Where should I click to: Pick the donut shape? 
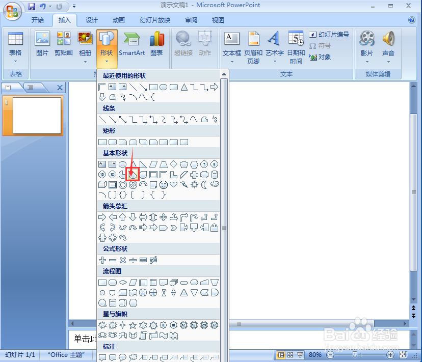[x=123, y=184]
